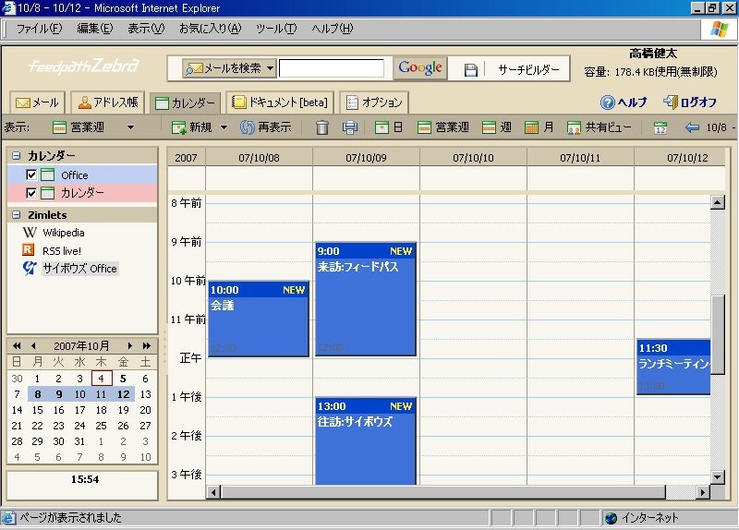Open shared view (共有ビュー)
739x530 pixels.
[599, 127]
